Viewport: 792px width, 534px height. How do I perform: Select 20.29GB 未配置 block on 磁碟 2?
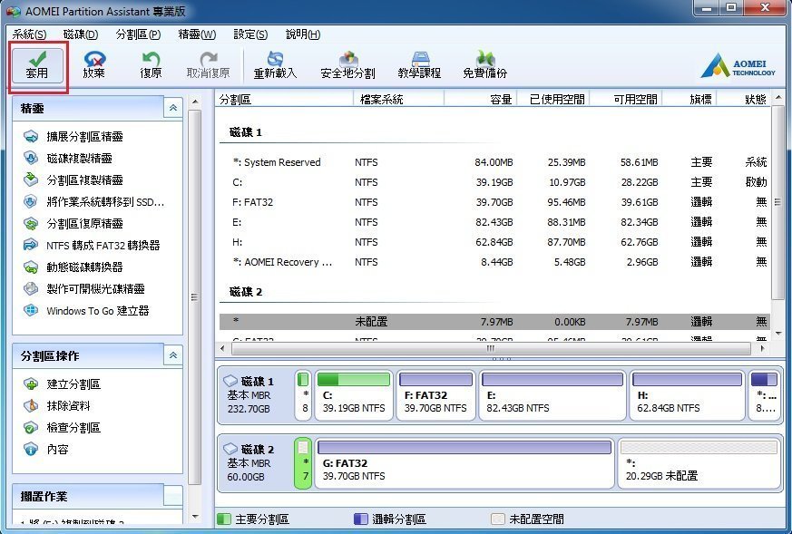699,463
